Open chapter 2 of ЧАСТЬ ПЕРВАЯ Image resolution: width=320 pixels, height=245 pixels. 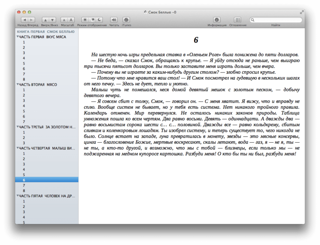click(x=24, y=47)
